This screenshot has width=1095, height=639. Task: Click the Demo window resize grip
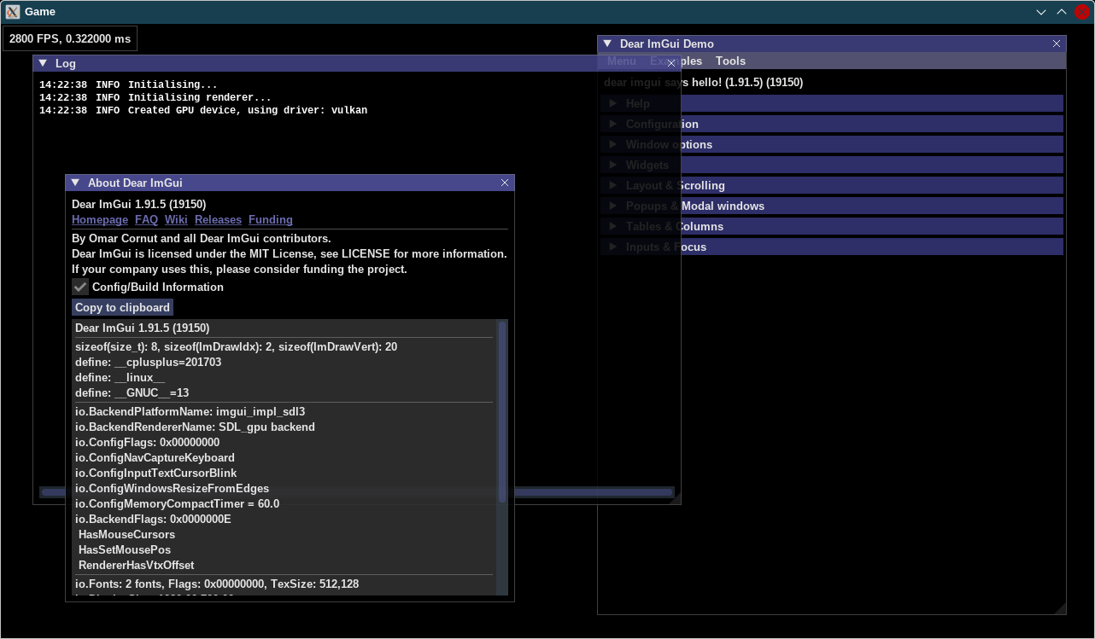pos(1060,607)
